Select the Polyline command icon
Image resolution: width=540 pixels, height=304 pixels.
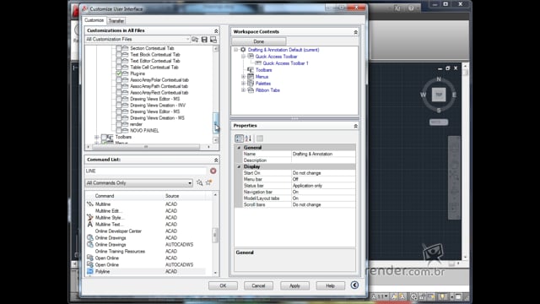[90, 272]
